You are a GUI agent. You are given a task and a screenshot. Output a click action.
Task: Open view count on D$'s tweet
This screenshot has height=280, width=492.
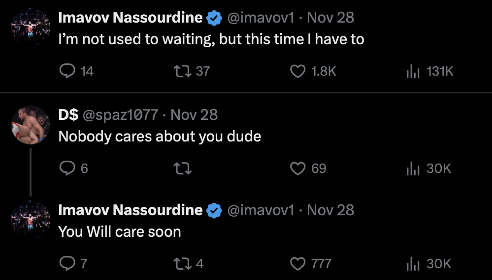pyautogui.click(x=412, y=168)
